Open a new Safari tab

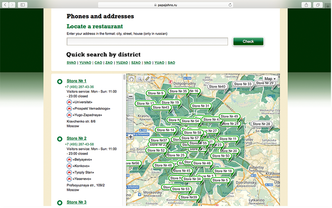pos(328,6)
